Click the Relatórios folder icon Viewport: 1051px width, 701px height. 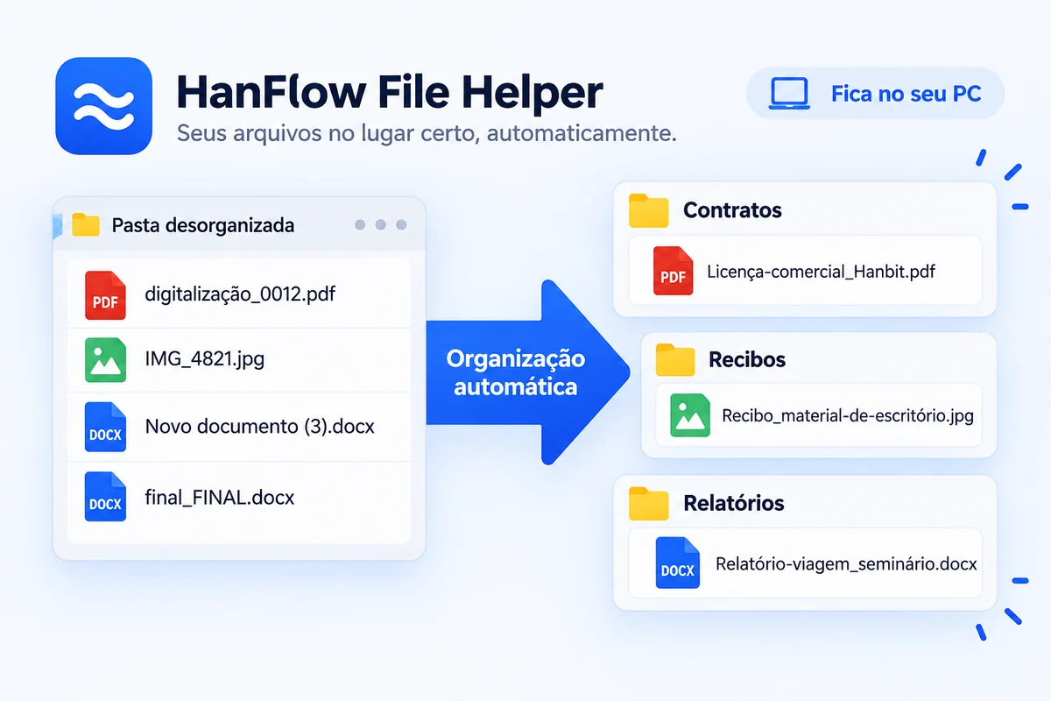pyautogui.click(x=649, y=504)
